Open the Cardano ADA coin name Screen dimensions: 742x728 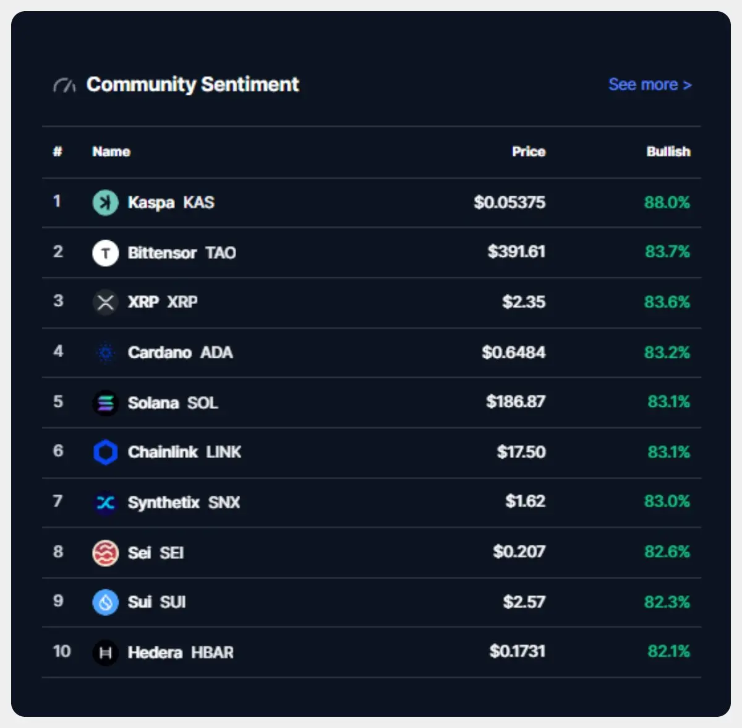click(x=181, y=353)
